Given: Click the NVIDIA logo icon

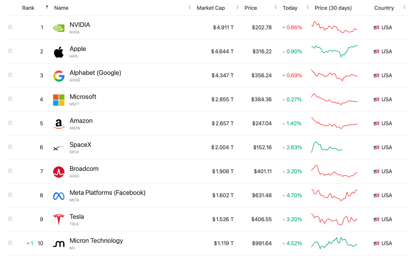Looking at the screenshot, I should click(x=59, y=28).
